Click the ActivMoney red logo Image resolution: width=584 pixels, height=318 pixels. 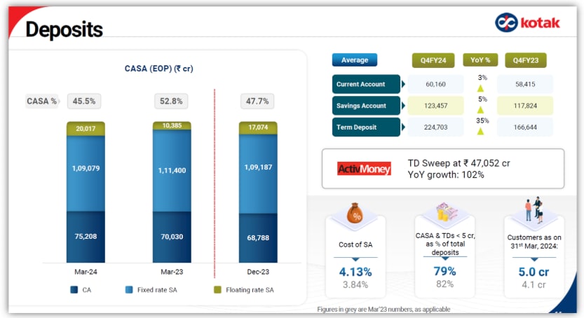click(364, 169)
